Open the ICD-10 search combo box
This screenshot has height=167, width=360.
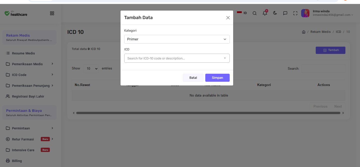(177, 58)
